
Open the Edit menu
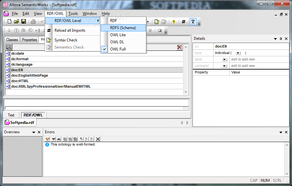point(26,14)
